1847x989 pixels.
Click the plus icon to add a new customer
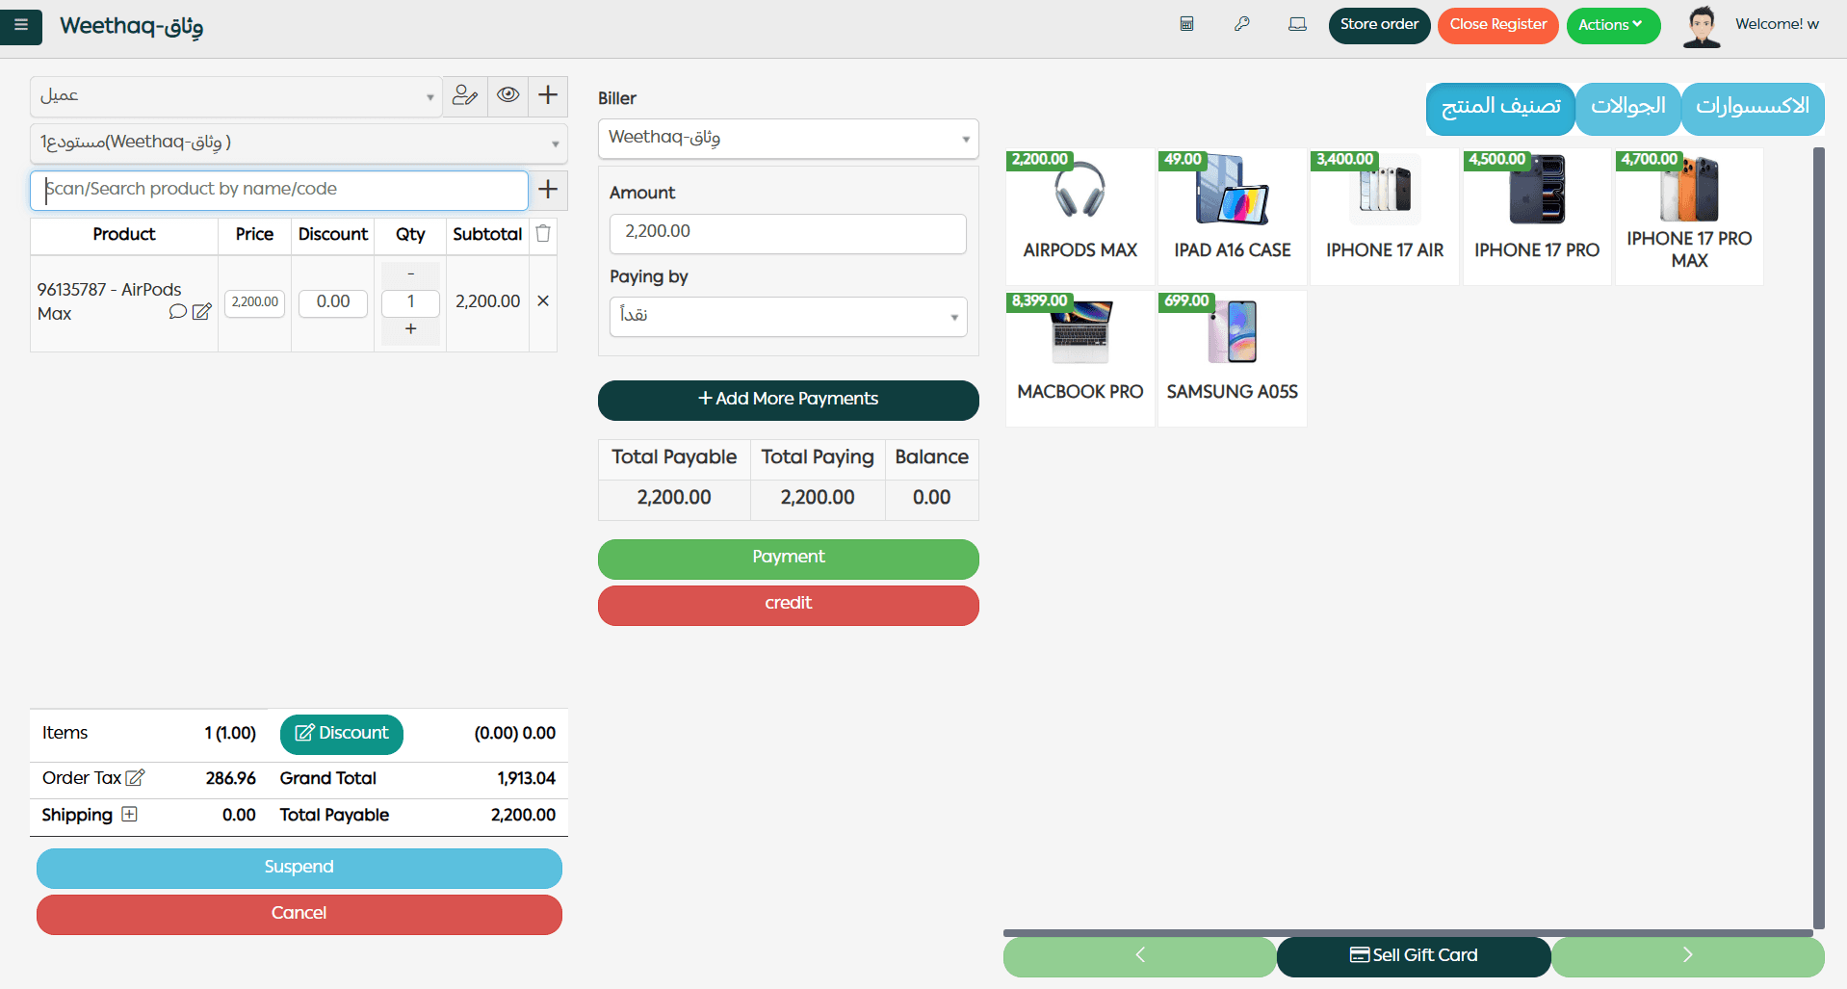pos(547,95)
